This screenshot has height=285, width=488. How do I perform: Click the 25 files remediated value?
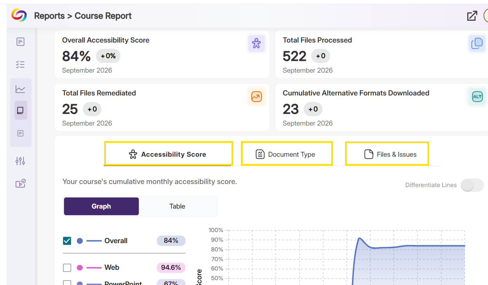(x=70, y=109)
